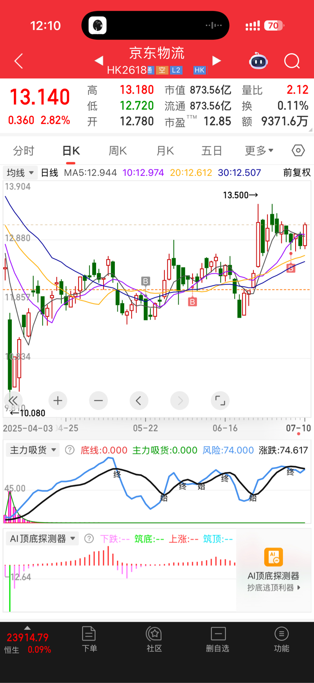Expand the 恒生 index bar arrow
The width and height of the screenshot is (314, 683).
click(x=27, y=627)
